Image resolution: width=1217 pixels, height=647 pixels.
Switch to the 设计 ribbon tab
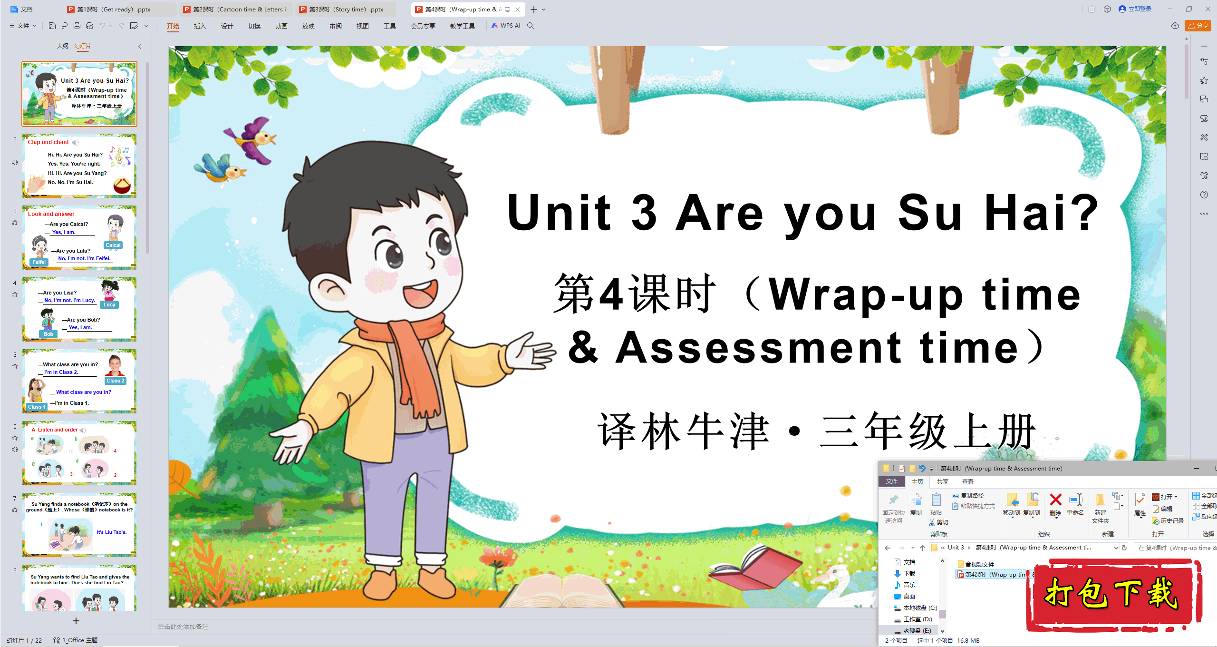tap(227, 26)
